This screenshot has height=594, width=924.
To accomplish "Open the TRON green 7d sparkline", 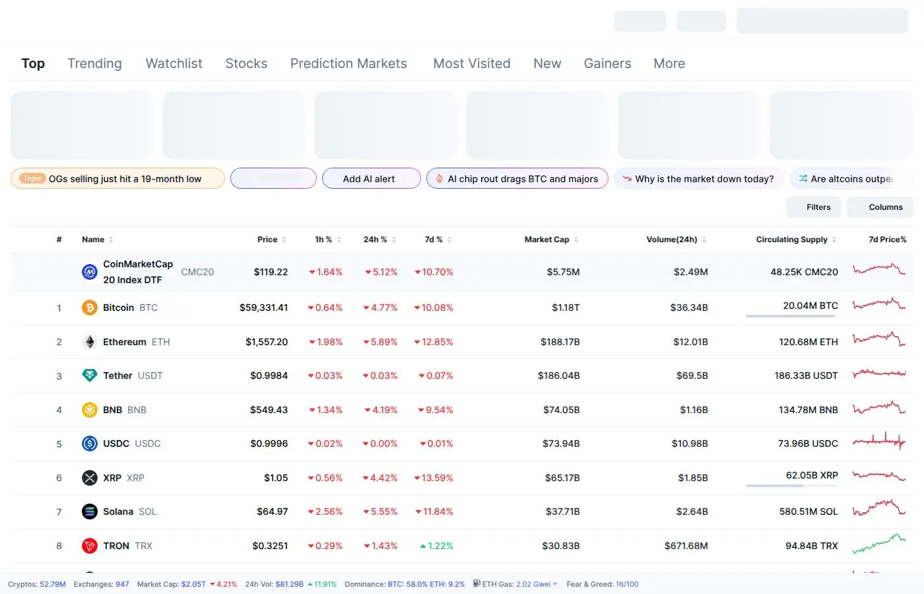I will point(879,543).
